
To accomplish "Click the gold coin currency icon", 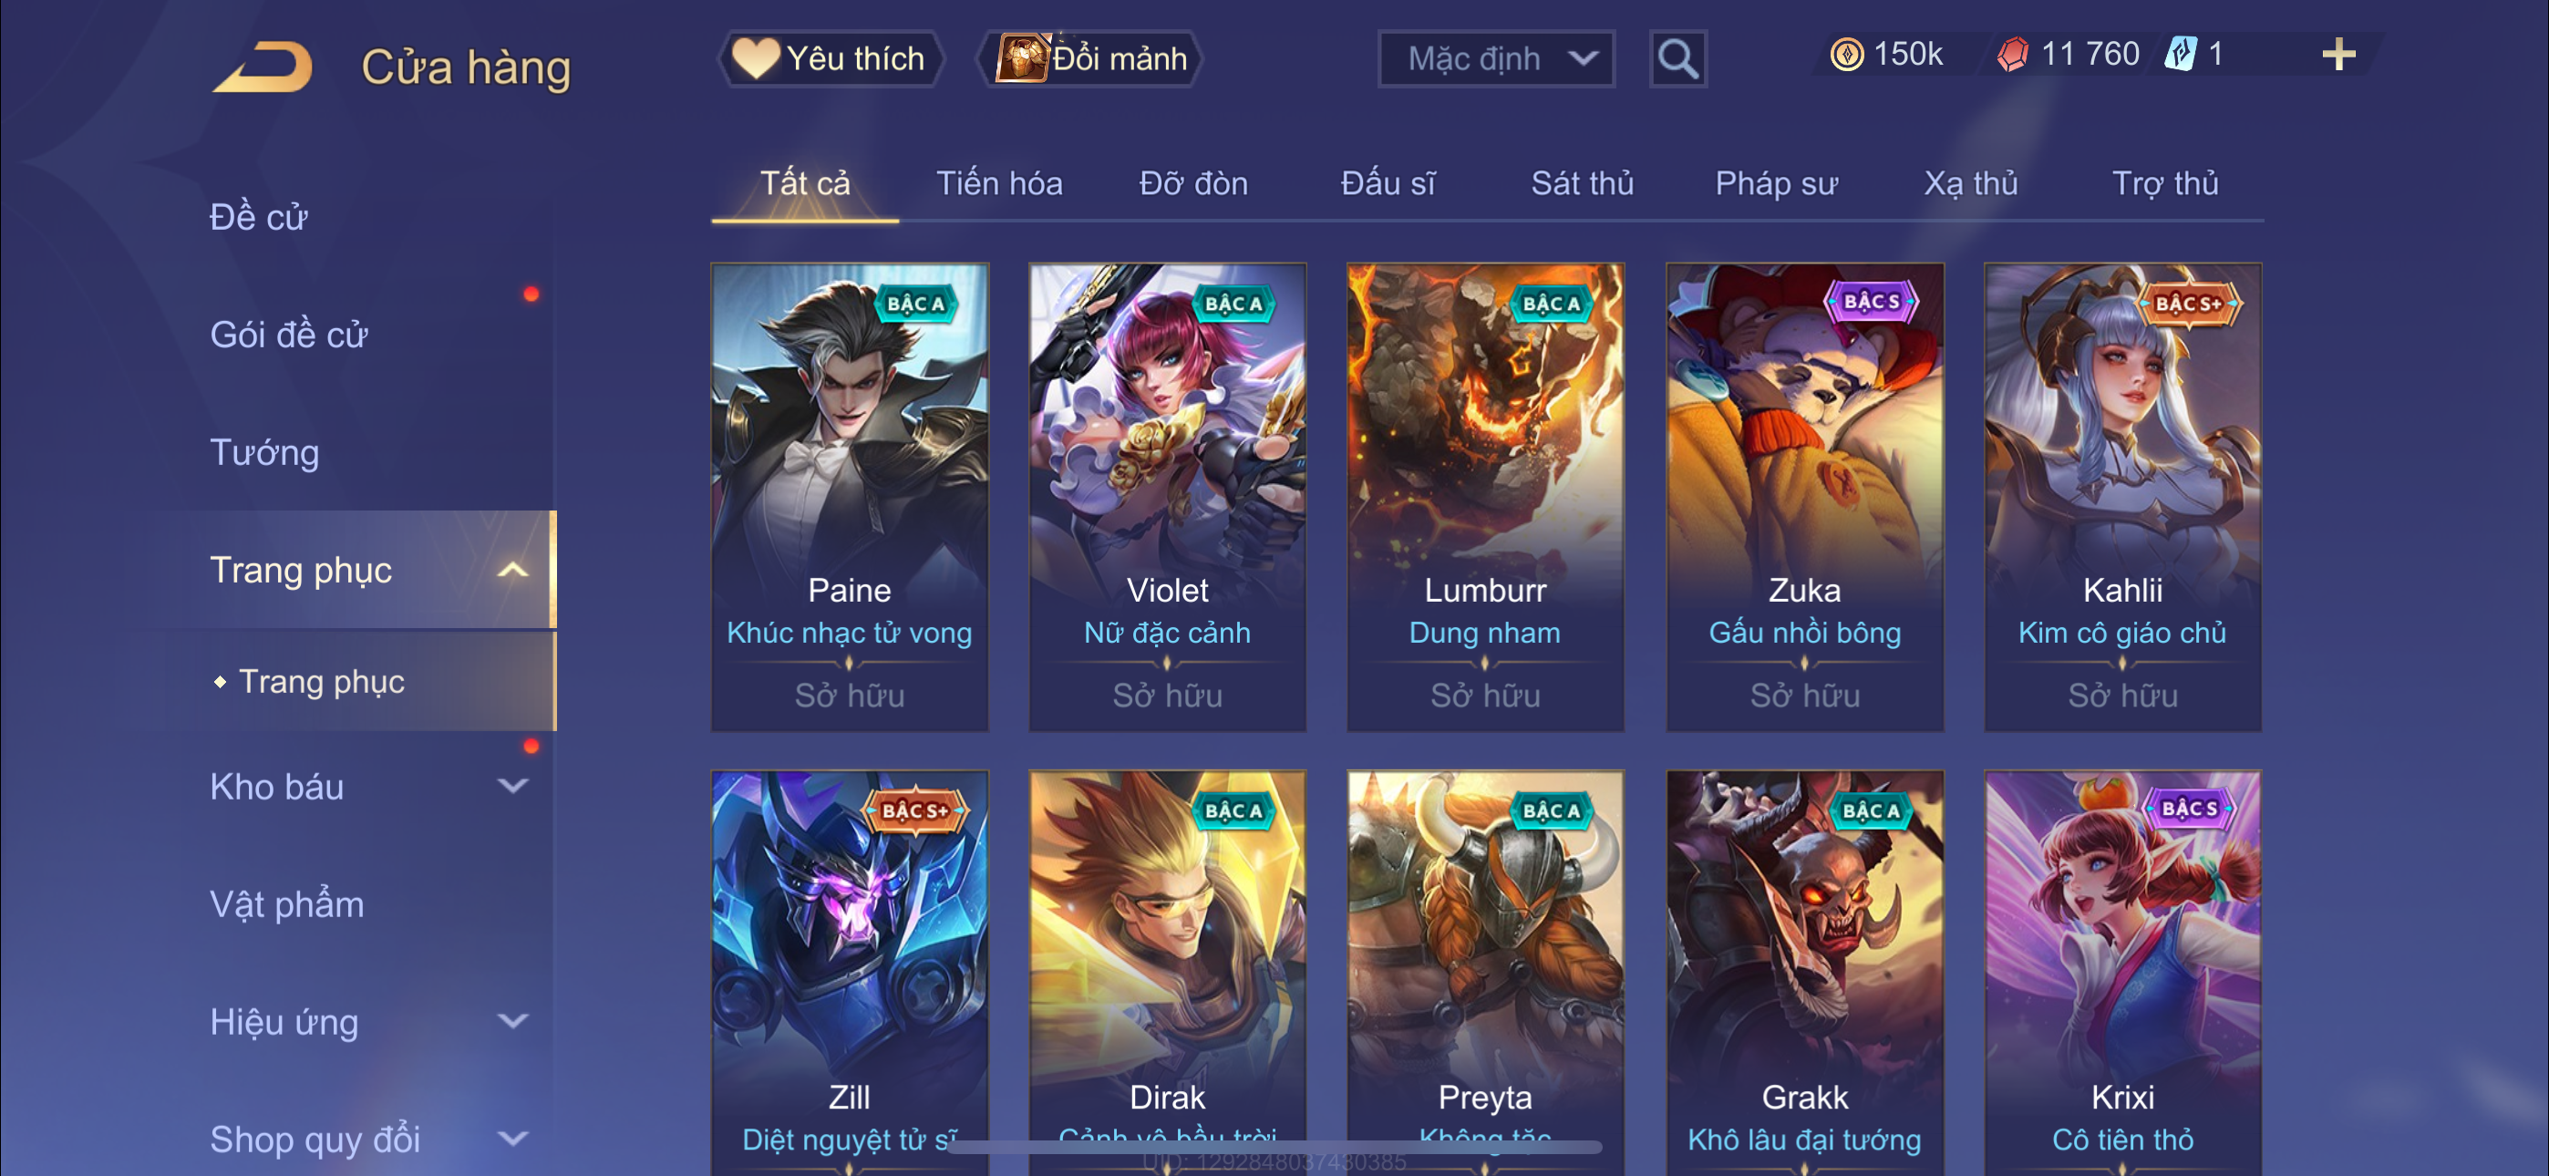I will coord(1845,55).
